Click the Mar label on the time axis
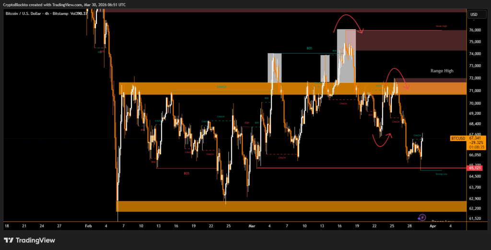Screen dimensions: 491x250 [x=253, y=225]
